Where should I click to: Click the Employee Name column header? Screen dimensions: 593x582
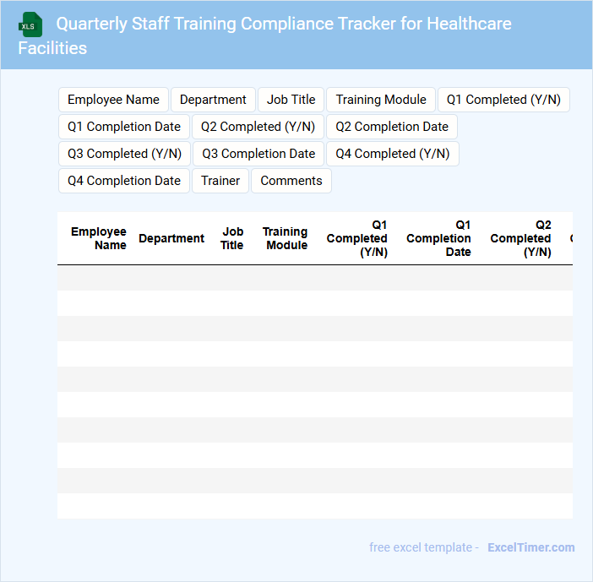point(99,238)
